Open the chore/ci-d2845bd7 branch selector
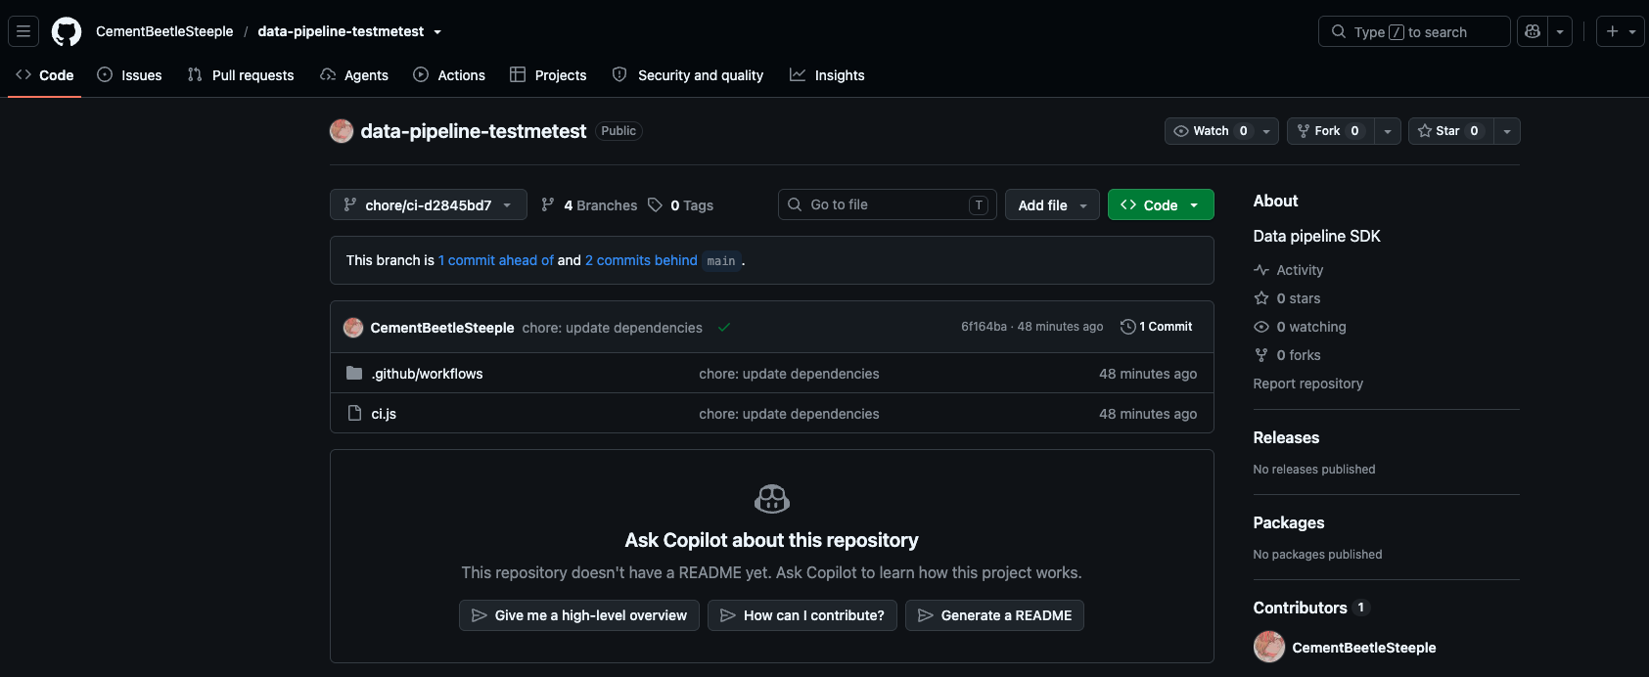 [x=429, y=204]
